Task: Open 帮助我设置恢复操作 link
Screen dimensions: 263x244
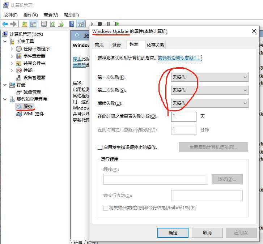Action: pyautogui.click(x=180, y=58)
